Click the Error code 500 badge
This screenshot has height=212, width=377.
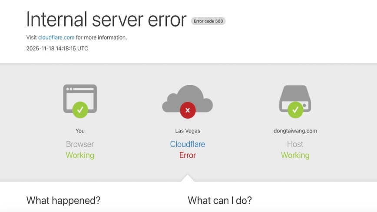coord(208,21)
